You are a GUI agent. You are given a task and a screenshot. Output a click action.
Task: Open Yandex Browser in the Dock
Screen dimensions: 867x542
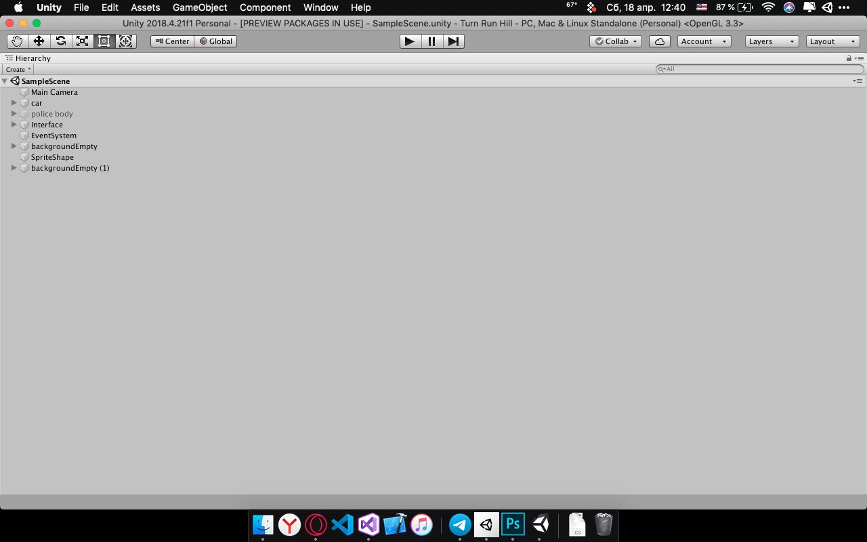pos(289,524)
